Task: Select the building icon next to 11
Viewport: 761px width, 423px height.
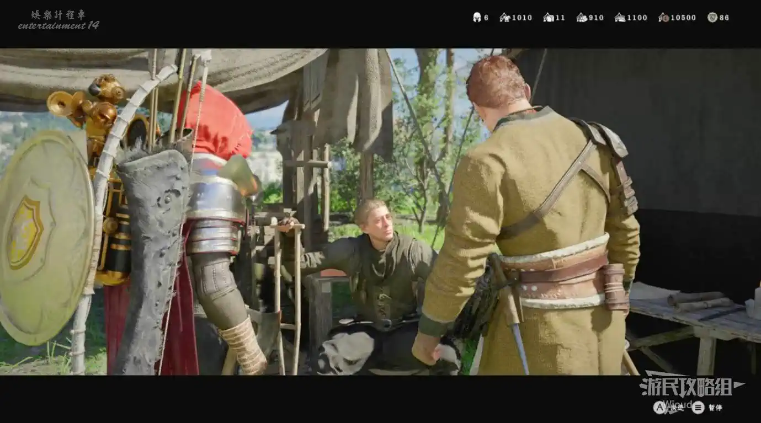Action: [x=548, y=17]
